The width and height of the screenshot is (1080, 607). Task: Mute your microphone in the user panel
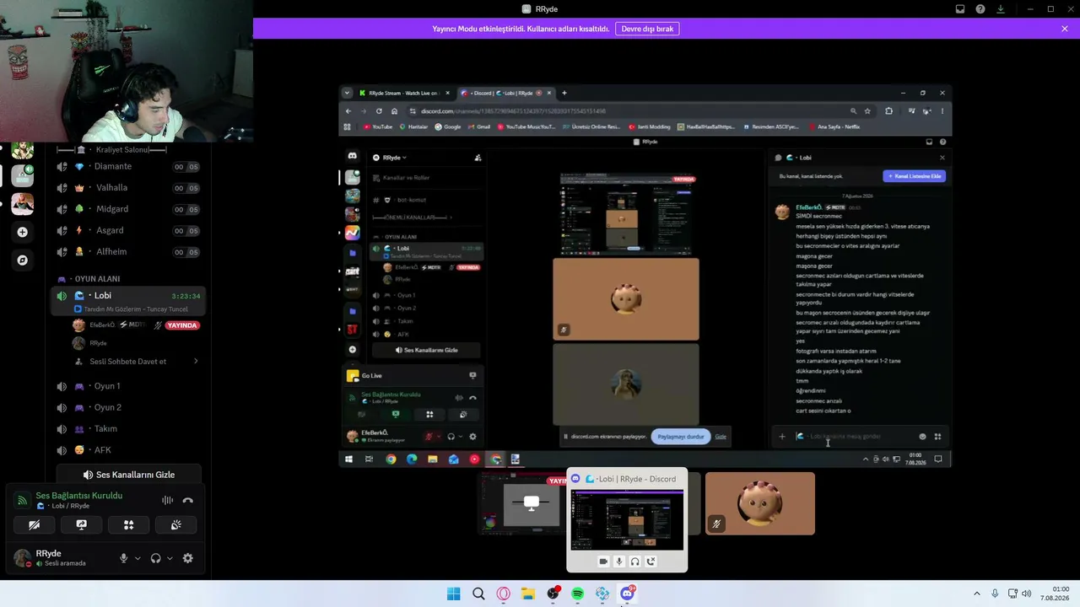(x=124, y=558)
